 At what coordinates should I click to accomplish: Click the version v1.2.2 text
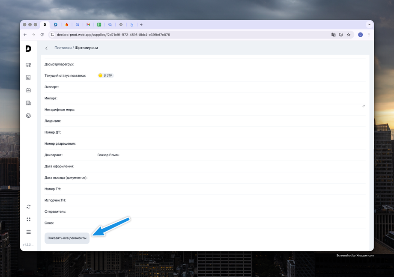tap(28, 244)
